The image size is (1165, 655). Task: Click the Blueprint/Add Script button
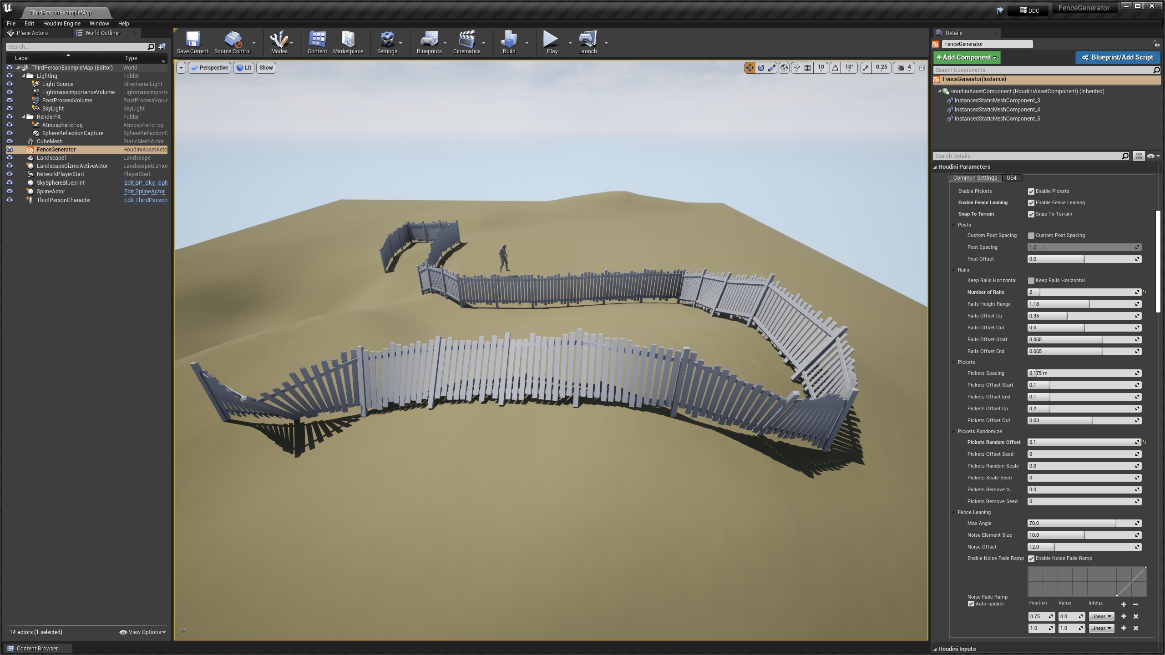[1117, 57]
